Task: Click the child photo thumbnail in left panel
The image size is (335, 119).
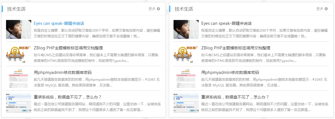Action: tap(19, 29)
